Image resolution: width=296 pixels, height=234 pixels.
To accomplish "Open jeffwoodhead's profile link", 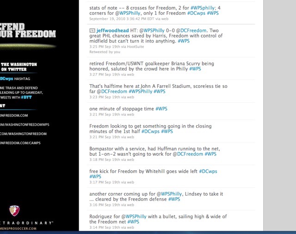I will [x=112, y=31].
